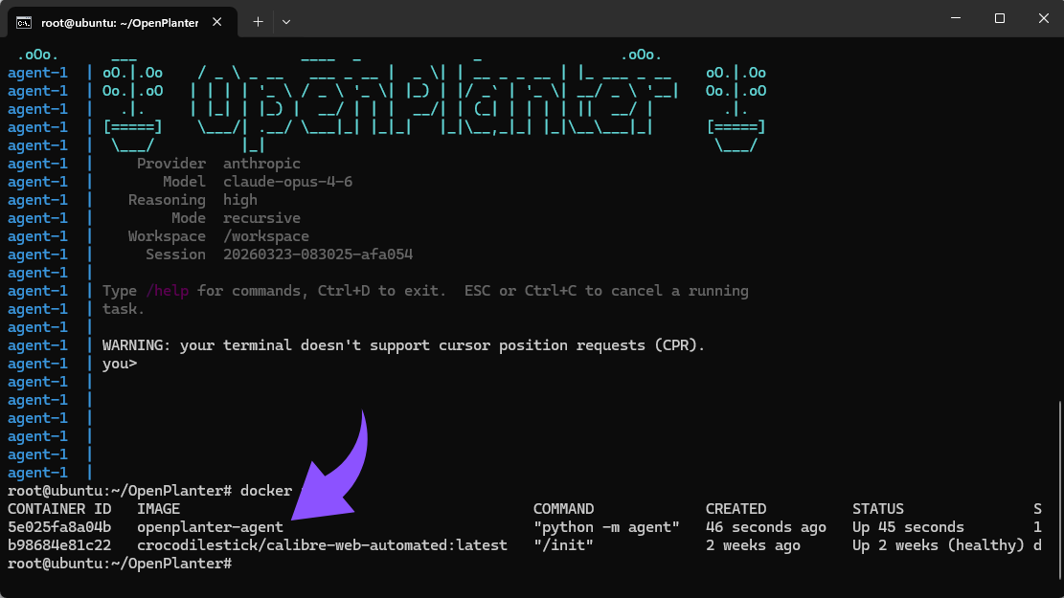1064x598 pixels.
Task: Click container ID 5e025fa8a04b
Action: (x=59, y=527)
